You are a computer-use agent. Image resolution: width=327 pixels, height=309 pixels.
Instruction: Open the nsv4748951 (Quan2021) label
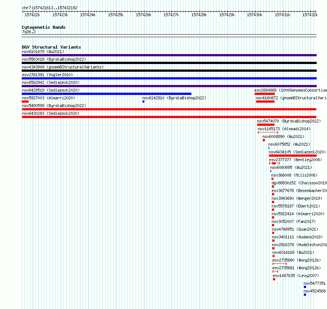click(x=295, y=229)
